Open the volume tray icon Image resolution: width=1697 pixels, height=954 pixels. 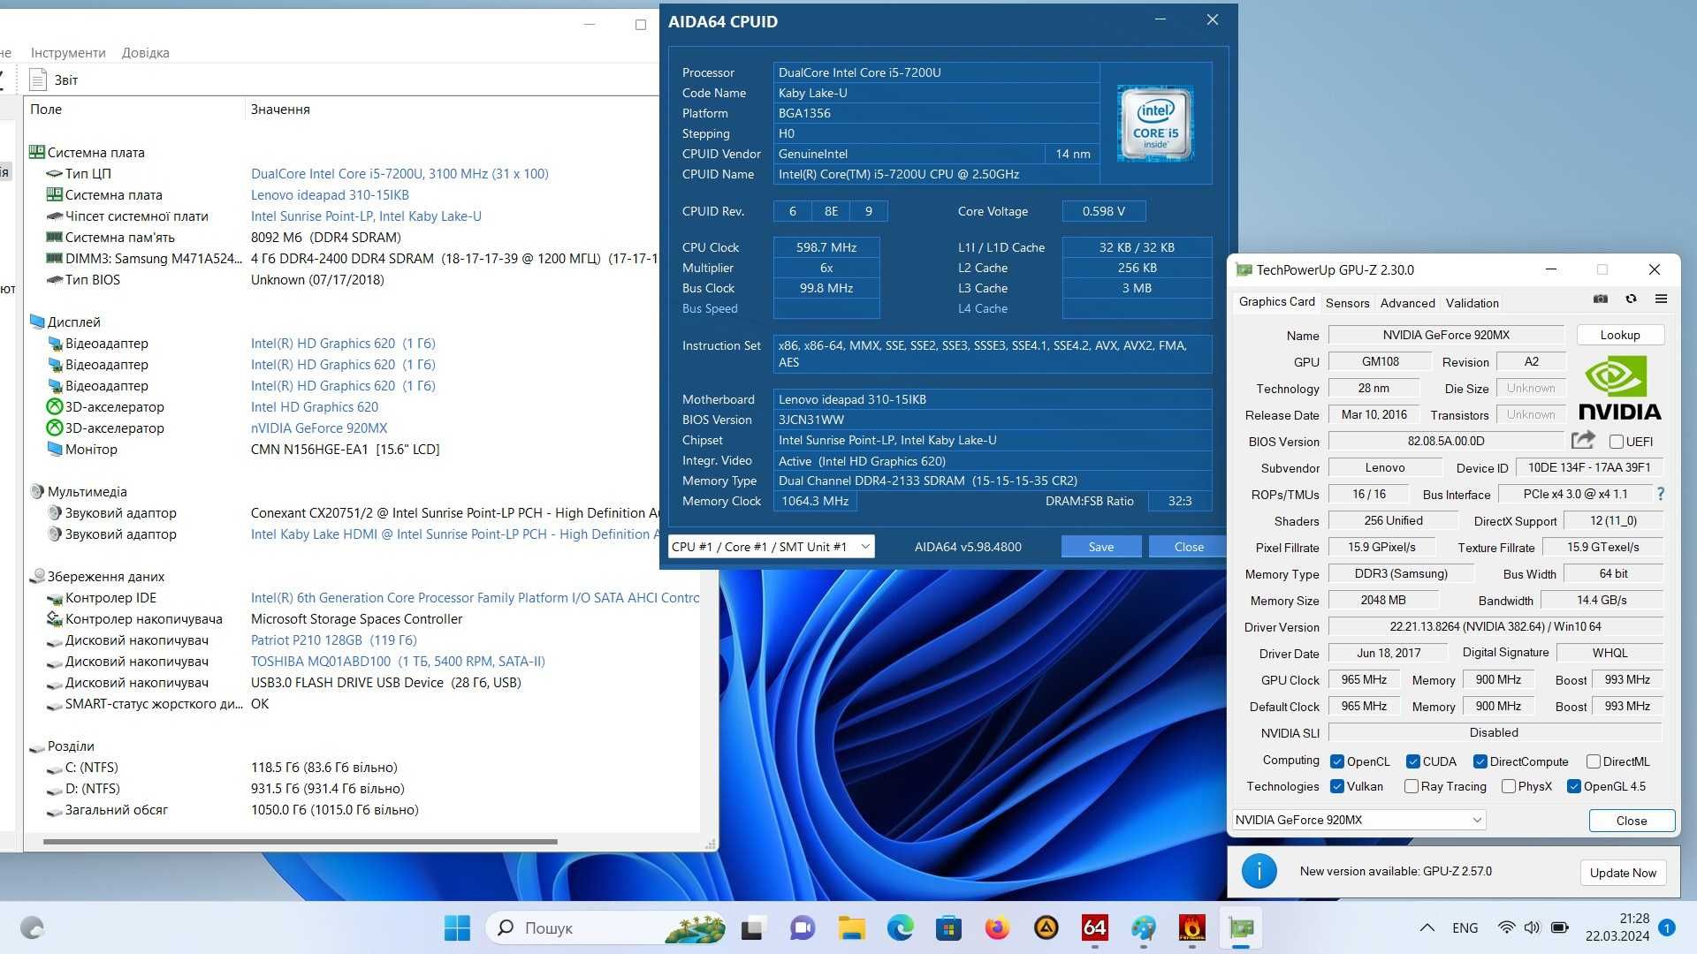click(1532, 927)
